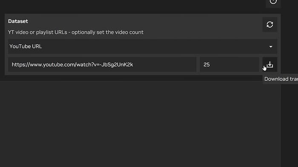Click the Dataset heading label
The image size is (298, 167).
(x=18, y=21)
